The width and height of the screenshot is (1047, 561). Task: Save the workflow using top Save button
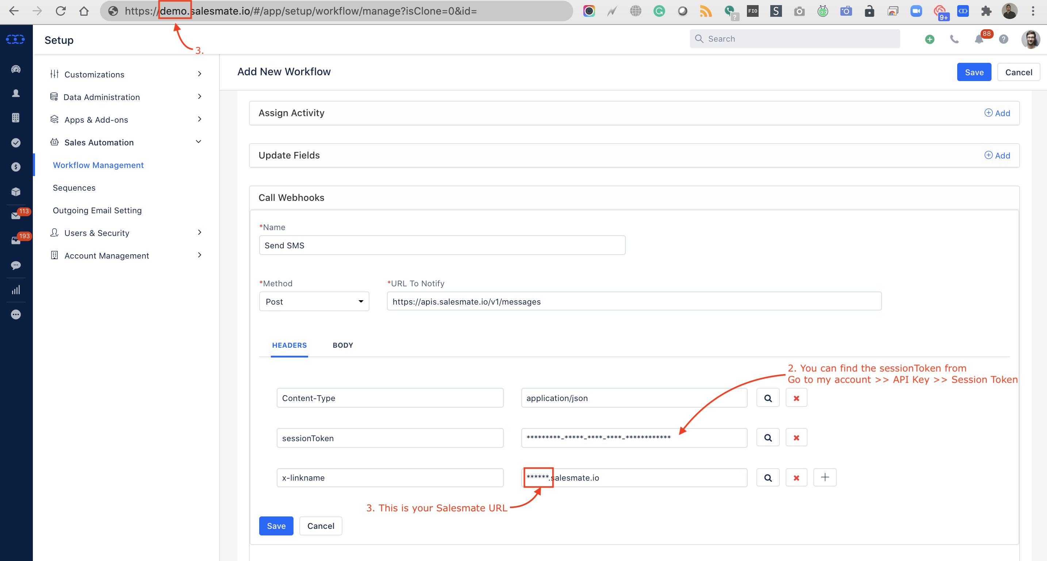click(974, 72)
